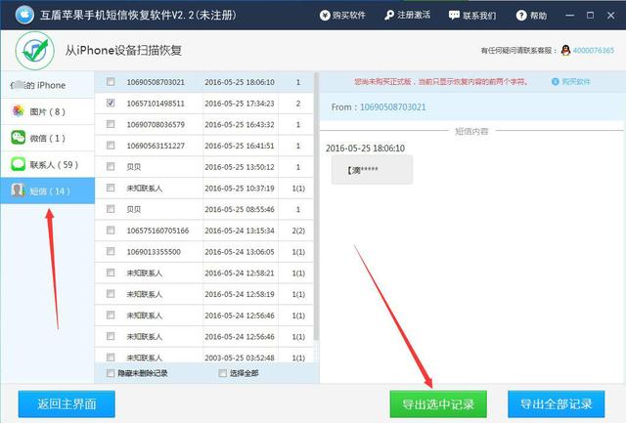626x423 pixels.
Task: Click the blue icon beside right-panel 购买软件
Action: pos(555,81)
